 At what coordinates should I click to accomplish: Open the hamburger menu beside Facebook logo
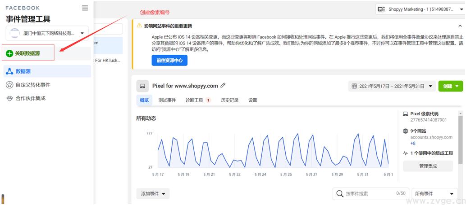pos(85,8)
